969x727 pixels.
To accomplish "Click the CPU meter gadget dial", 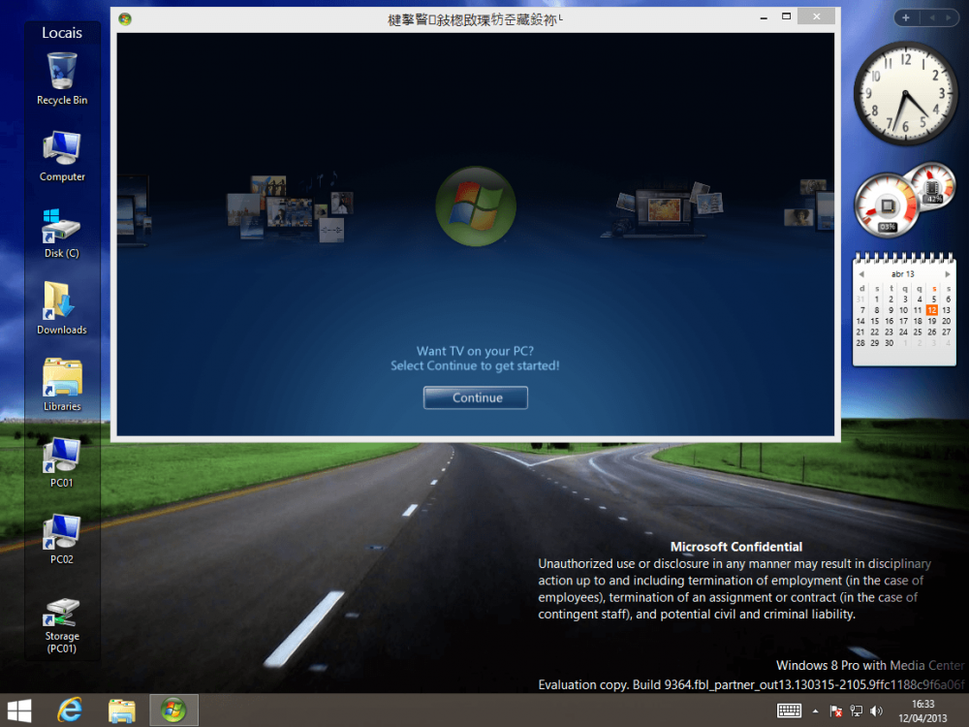I will click(x=887, y=205).
